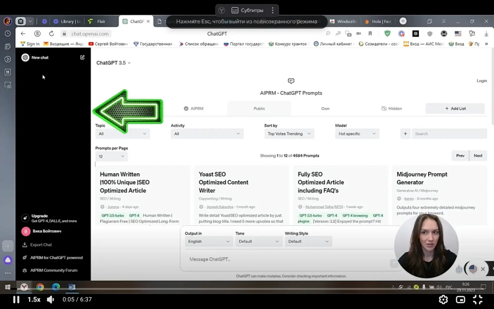The image size is (494, 309).
Task: Go to Prev page of prompts
Action: pos(460,156)
